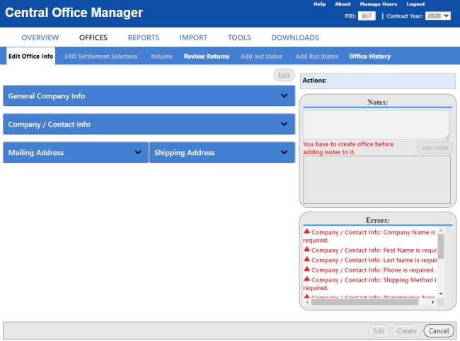Expand the Company / Contact Info section

pyautogui.click(x=284, y=125)
